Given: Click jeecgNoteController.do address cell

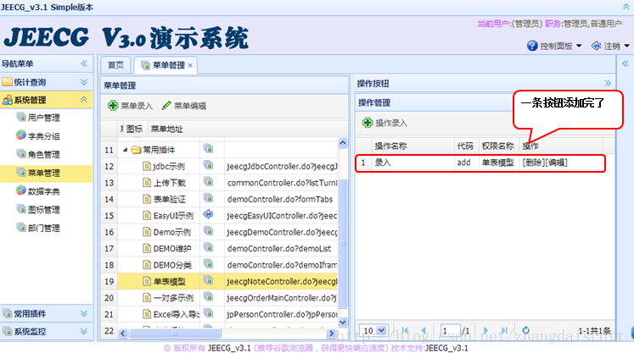Looking at the screenshot, I should (282, 282).
